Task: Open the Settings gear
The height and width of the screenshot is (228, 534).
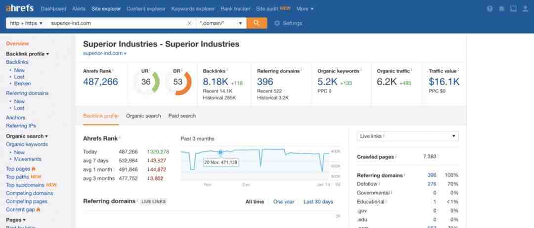Action: (288, 23)
